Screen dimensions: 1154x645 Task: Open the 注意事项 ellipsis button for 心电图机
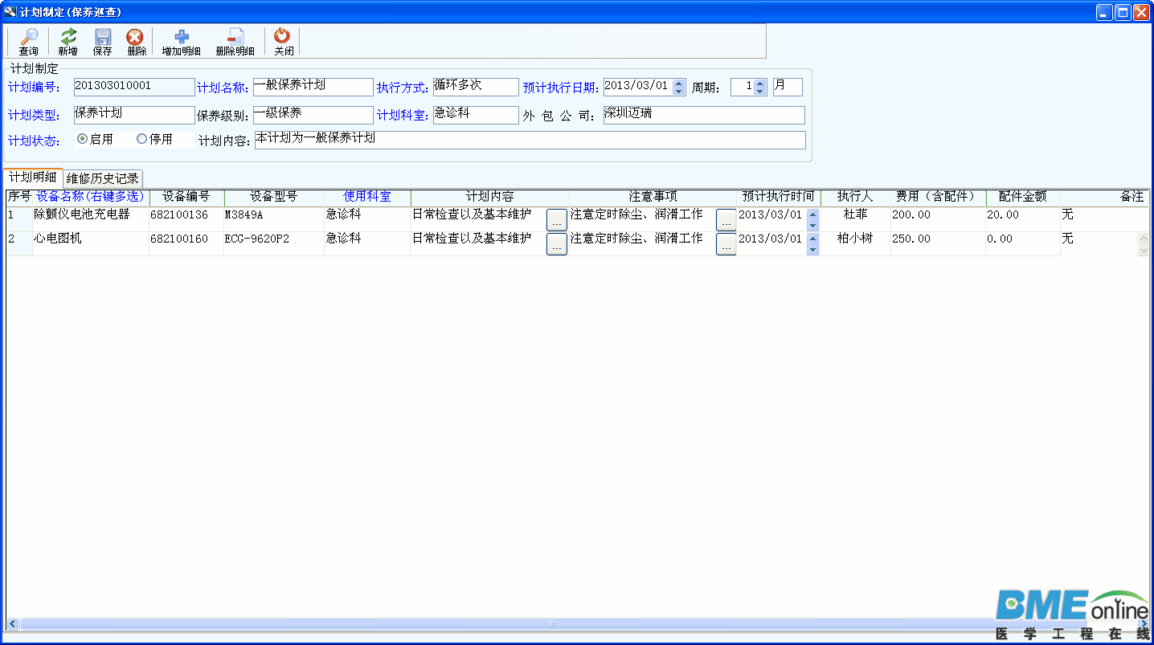(726, 244)
